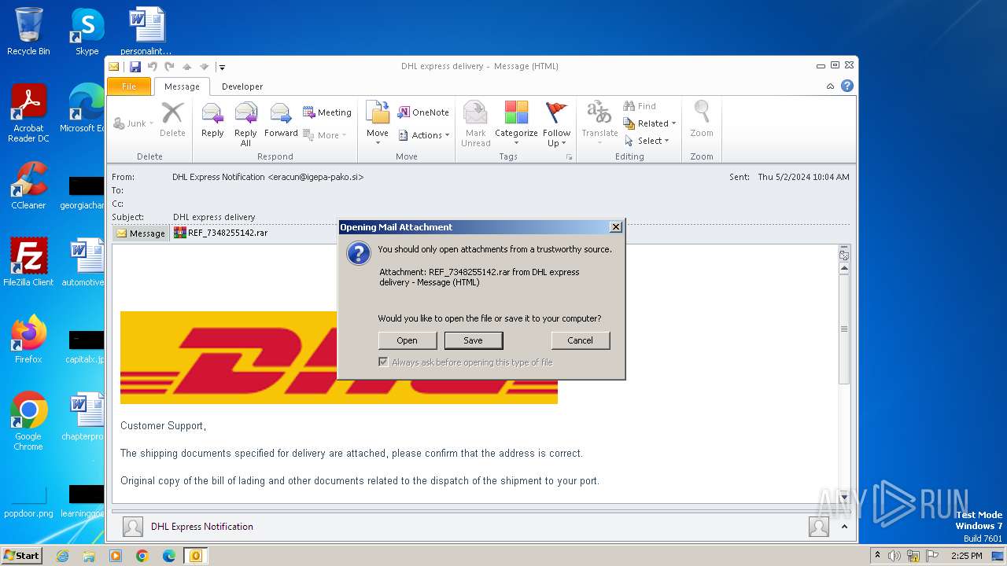Open Outlook Help question mark
Image resolution: width=1007 pixels, height=566 pixels.
click(847, 86)
